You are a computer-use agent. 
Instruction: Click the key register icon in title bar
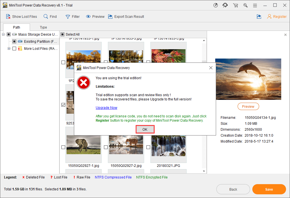coord(246,5)
